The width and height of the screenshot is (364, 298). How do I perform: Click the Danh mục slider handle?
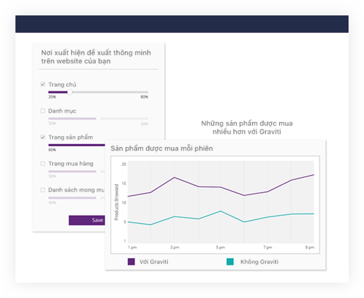point(98,118)
